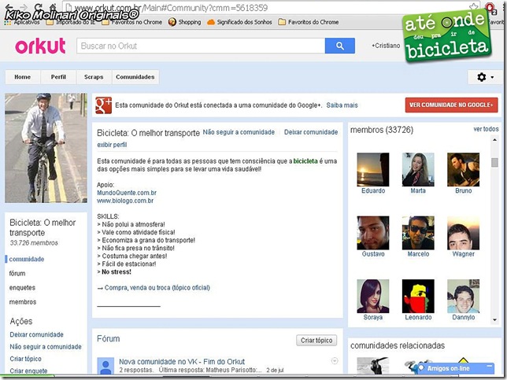The width and height of the screenshot is (507, 380).
Task: Open Nova comunidade no VK topic
Action: [182, 362]
